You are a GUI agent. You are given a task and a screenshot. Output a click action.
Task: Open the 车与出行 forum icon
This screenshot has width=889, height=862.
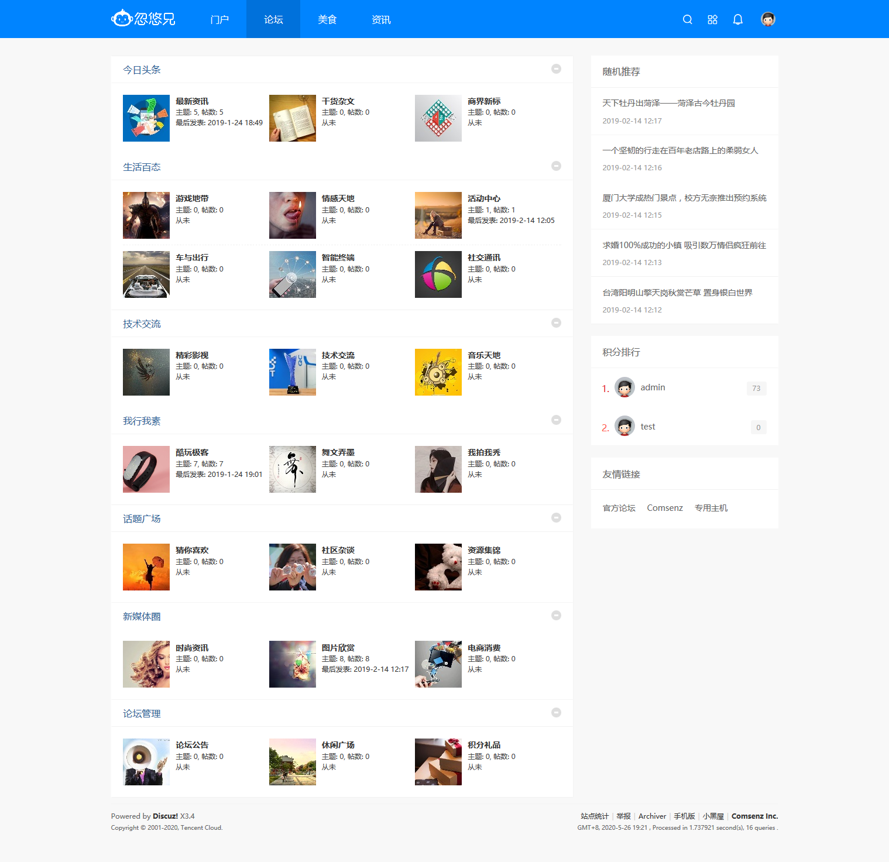(146, 274)
